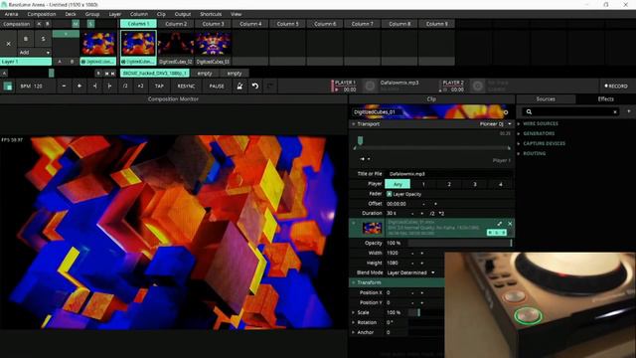Image resolution: width=636 pixels, height=358 pixels.
Task: Double the BPM with the *2 button
Action: 140,87
